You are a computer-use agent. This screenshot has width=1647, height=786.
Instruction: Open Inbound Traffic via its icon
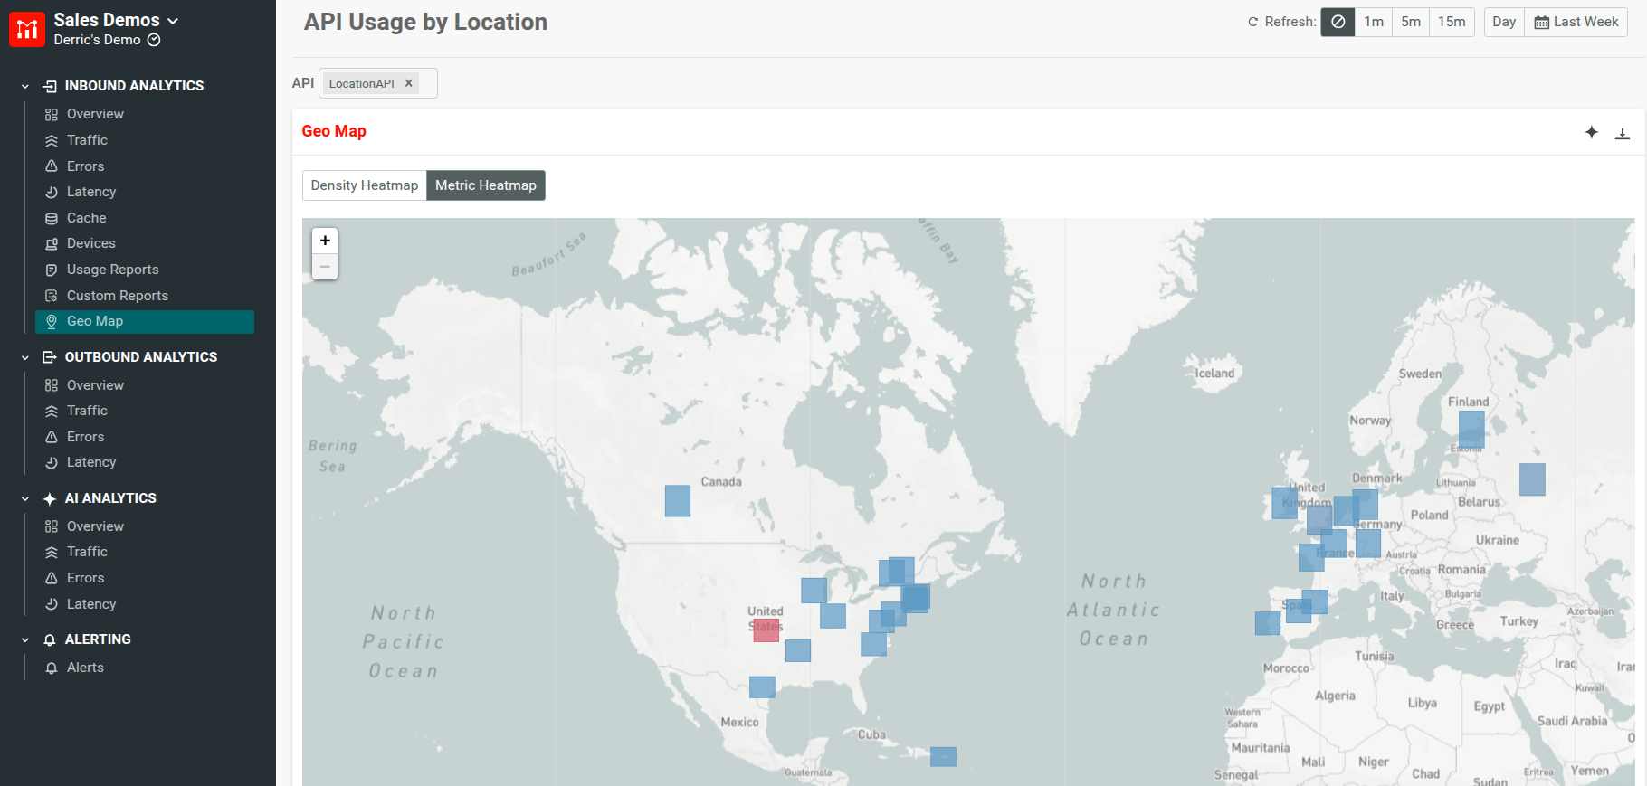coord(52,141)
